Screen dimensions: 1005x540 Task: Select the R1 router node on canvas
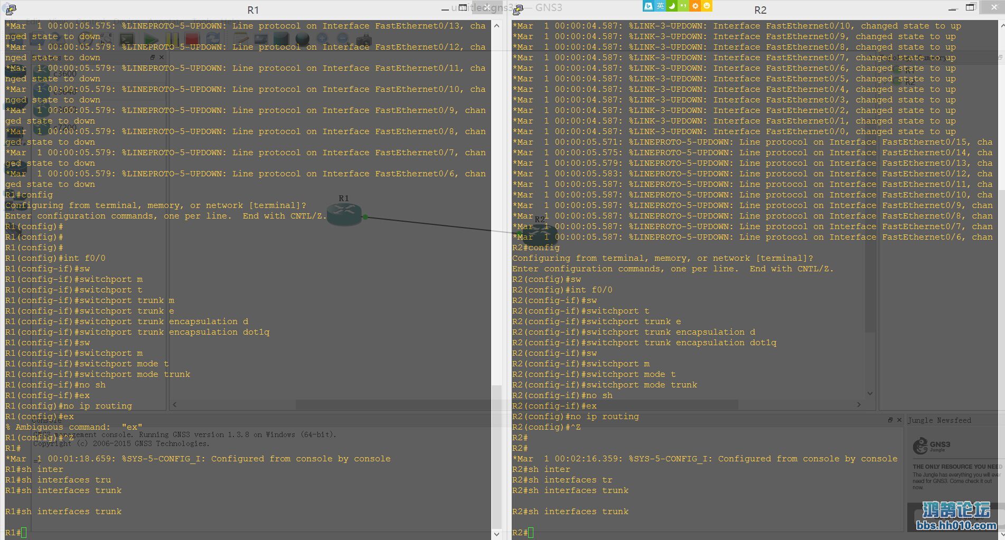pos(344,214)
